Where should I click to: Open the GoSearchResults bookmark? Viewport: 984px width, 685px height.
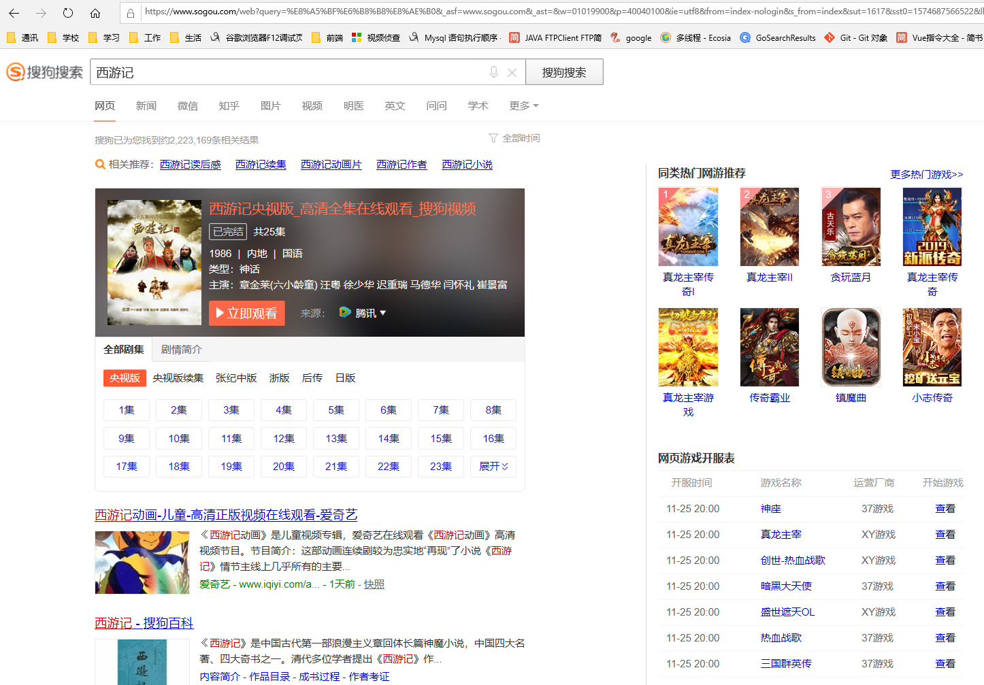[778, 37]
